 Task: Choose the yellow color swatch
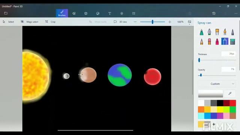tap(220, 109)
